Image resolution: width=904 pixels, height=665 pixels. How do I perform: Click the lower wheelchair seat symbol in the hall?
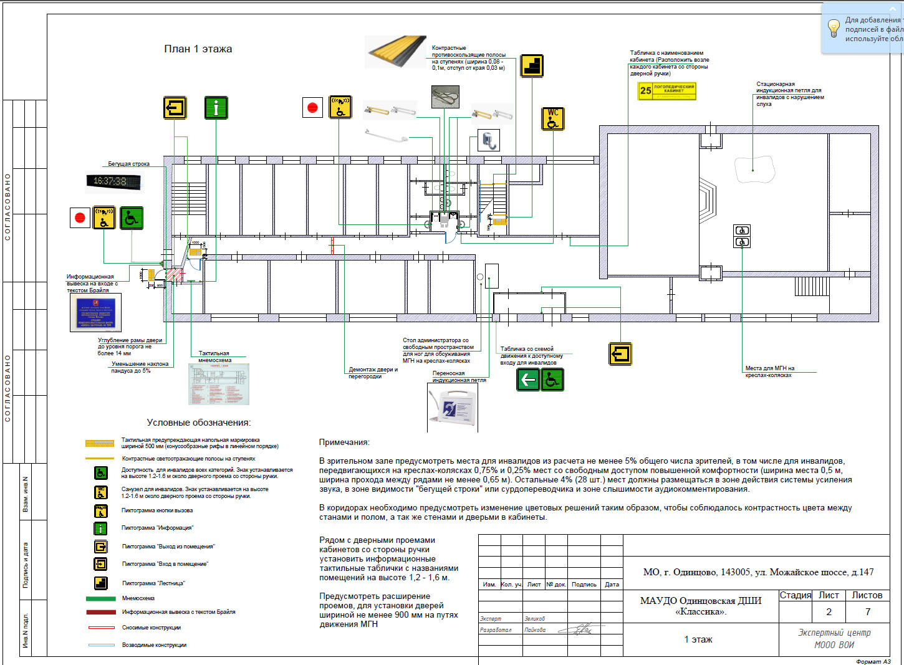click(742, 242)
